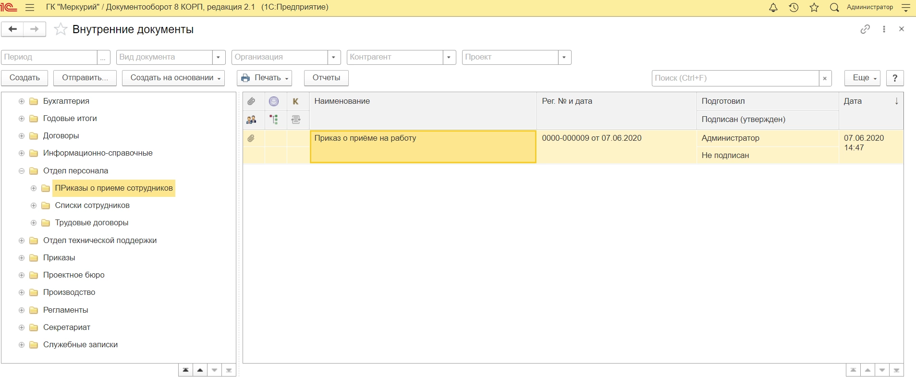Open the Вид документа dropdown

(219, 57)
